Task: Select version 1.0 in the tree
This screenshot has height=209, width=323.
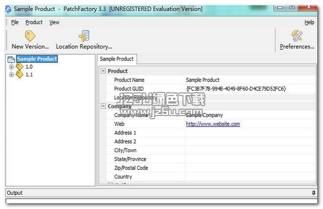Action: point(29,67)
